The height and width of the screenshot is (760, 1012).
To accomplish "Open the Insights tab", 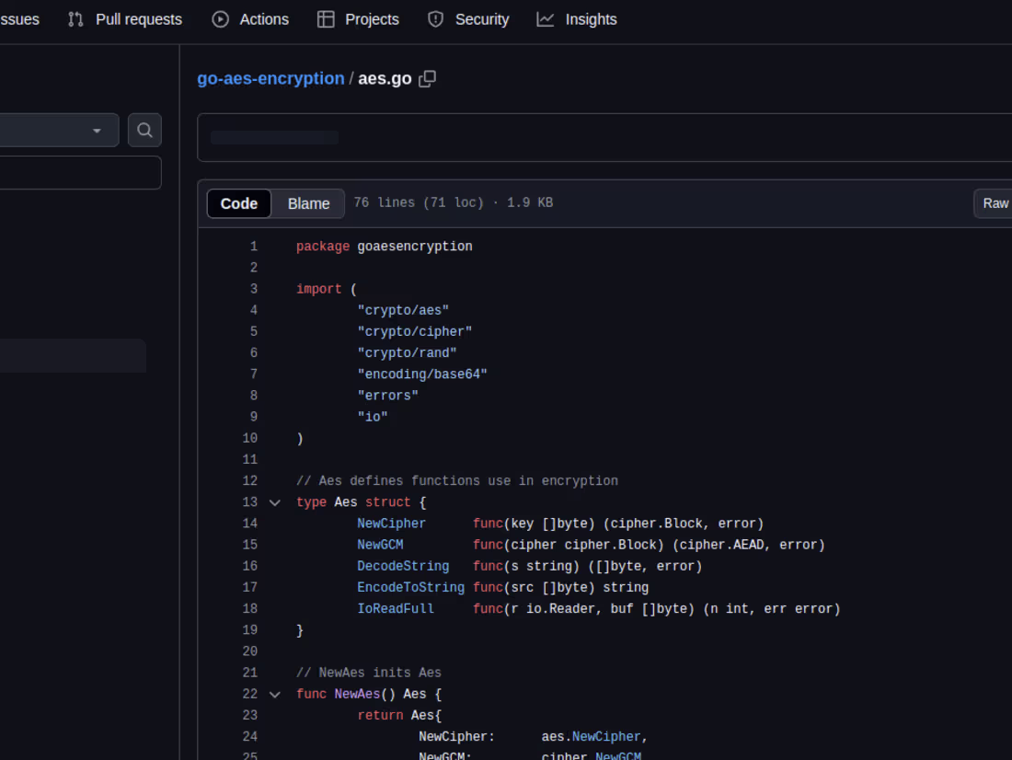I will 577,19.
